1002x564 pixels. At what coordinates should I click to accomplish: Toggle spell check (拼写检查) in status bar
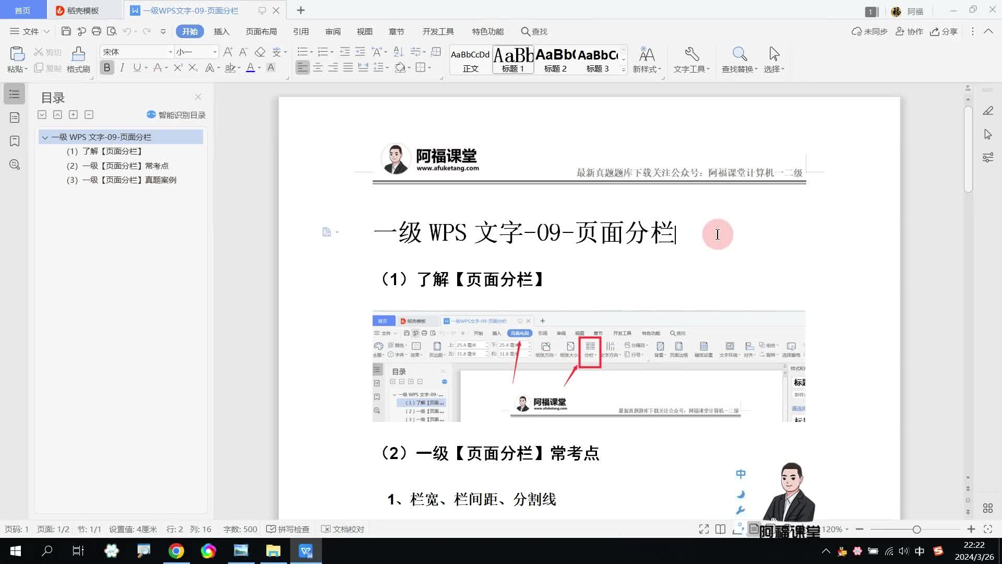[288, 529]
